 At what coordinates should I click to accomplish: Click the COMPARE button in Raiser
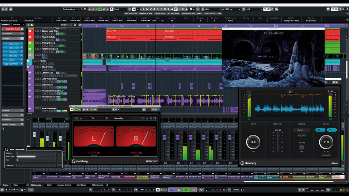coord(326,156)
